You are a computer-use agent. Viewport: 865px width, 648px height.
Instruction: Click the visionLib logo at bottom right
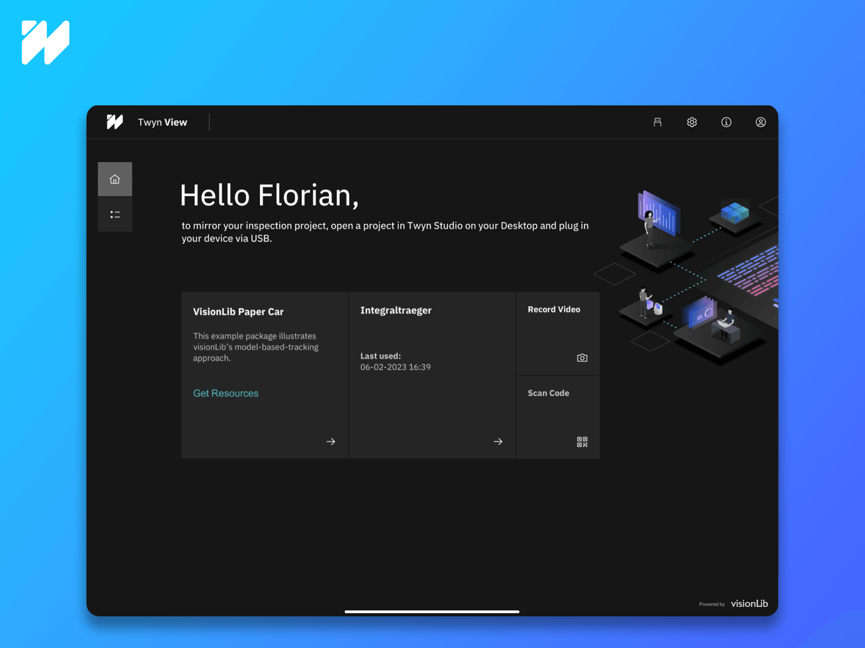[749, 604]
